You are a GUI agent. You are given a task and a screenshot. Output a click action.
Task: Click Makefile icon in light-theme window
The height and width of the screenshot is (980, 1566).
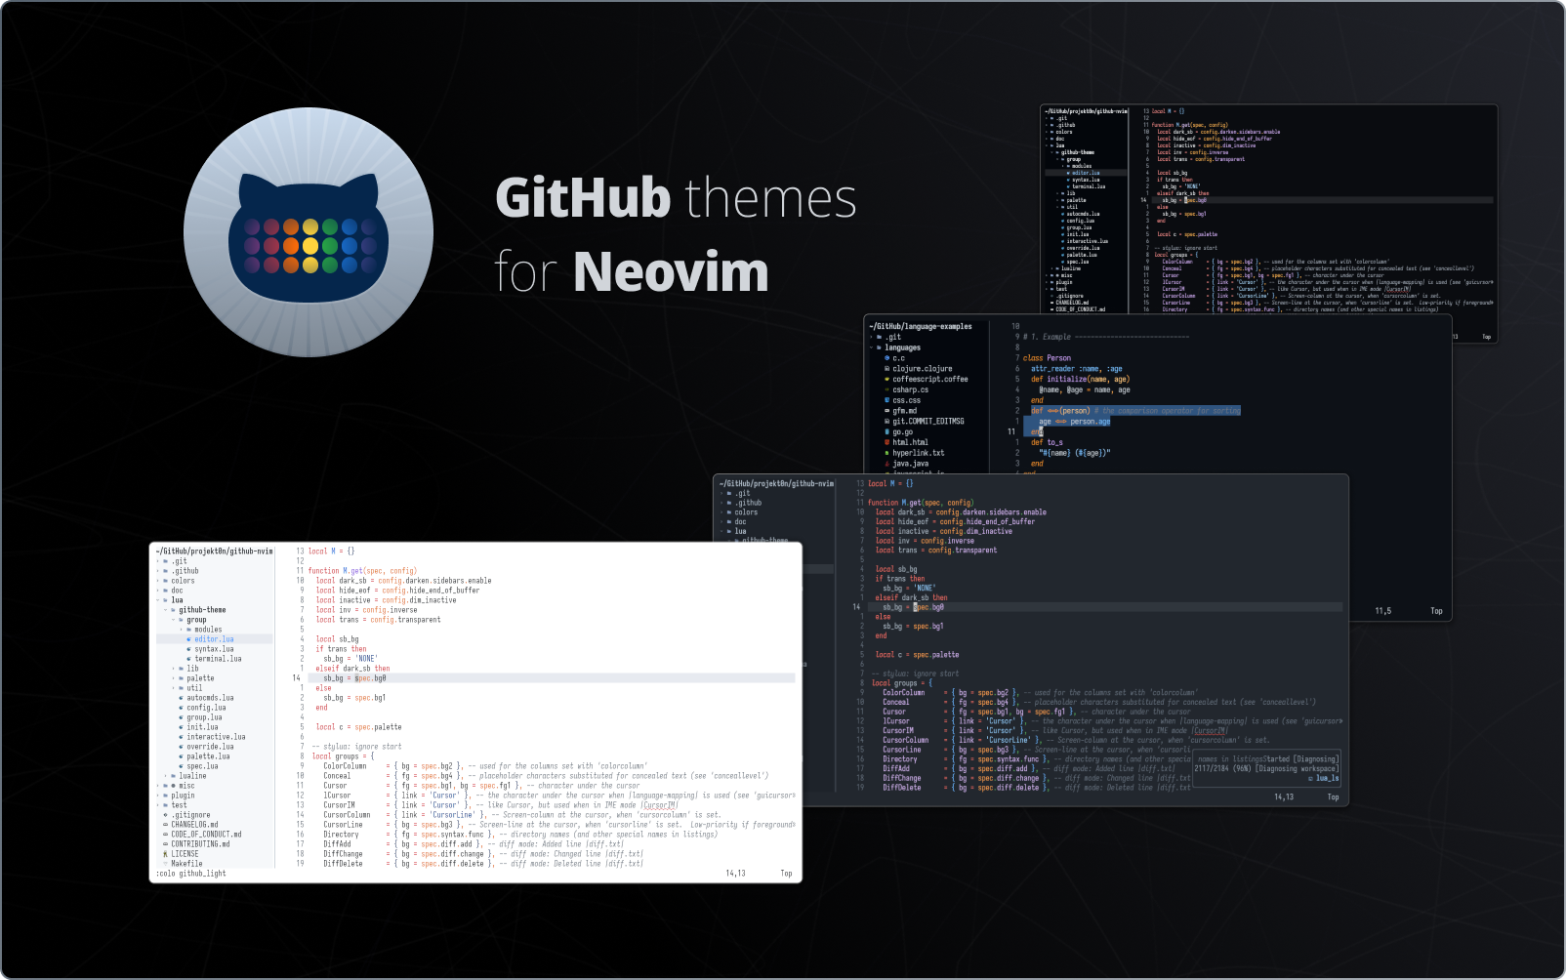[x=166, y=864]
